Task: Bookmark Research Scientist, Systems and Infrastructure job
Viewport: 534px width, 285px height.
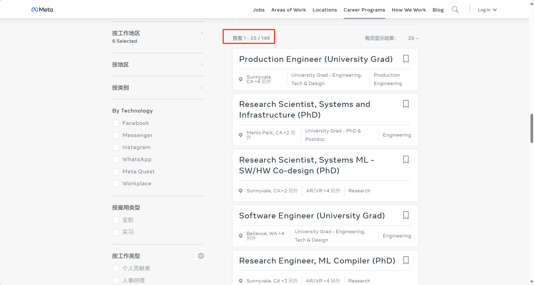Action: point(405,103)
